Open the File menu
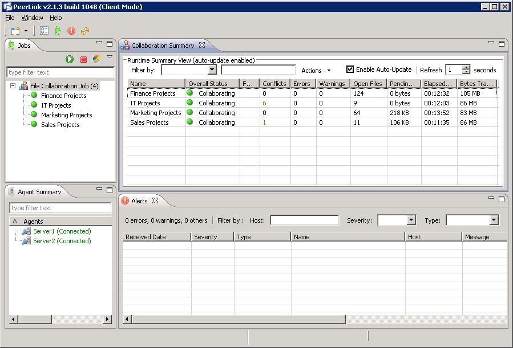The image size is (513, 348). 10,18
